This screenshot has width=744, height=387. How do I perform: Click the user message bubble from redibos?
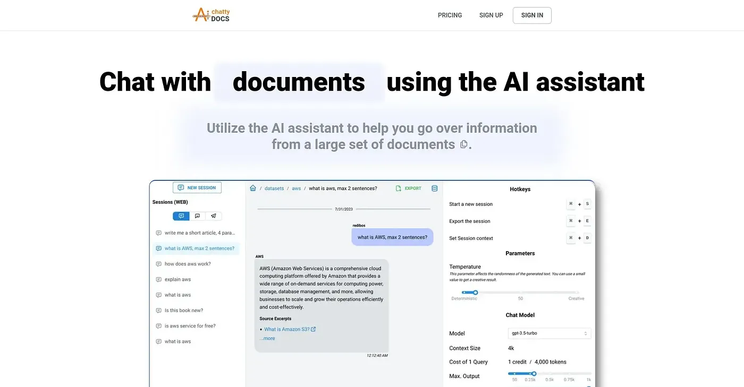[392, 237]
